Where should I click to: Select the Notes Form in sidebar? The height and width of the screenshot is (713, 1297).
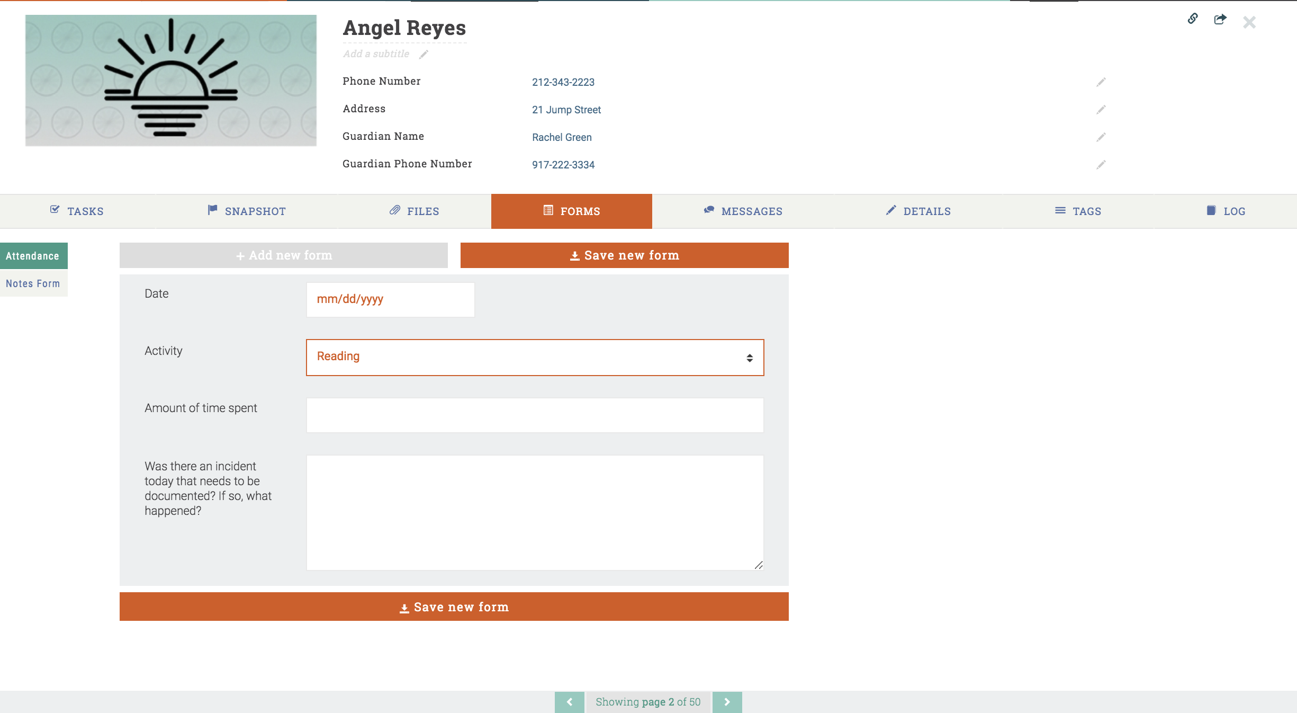[33, 283]
